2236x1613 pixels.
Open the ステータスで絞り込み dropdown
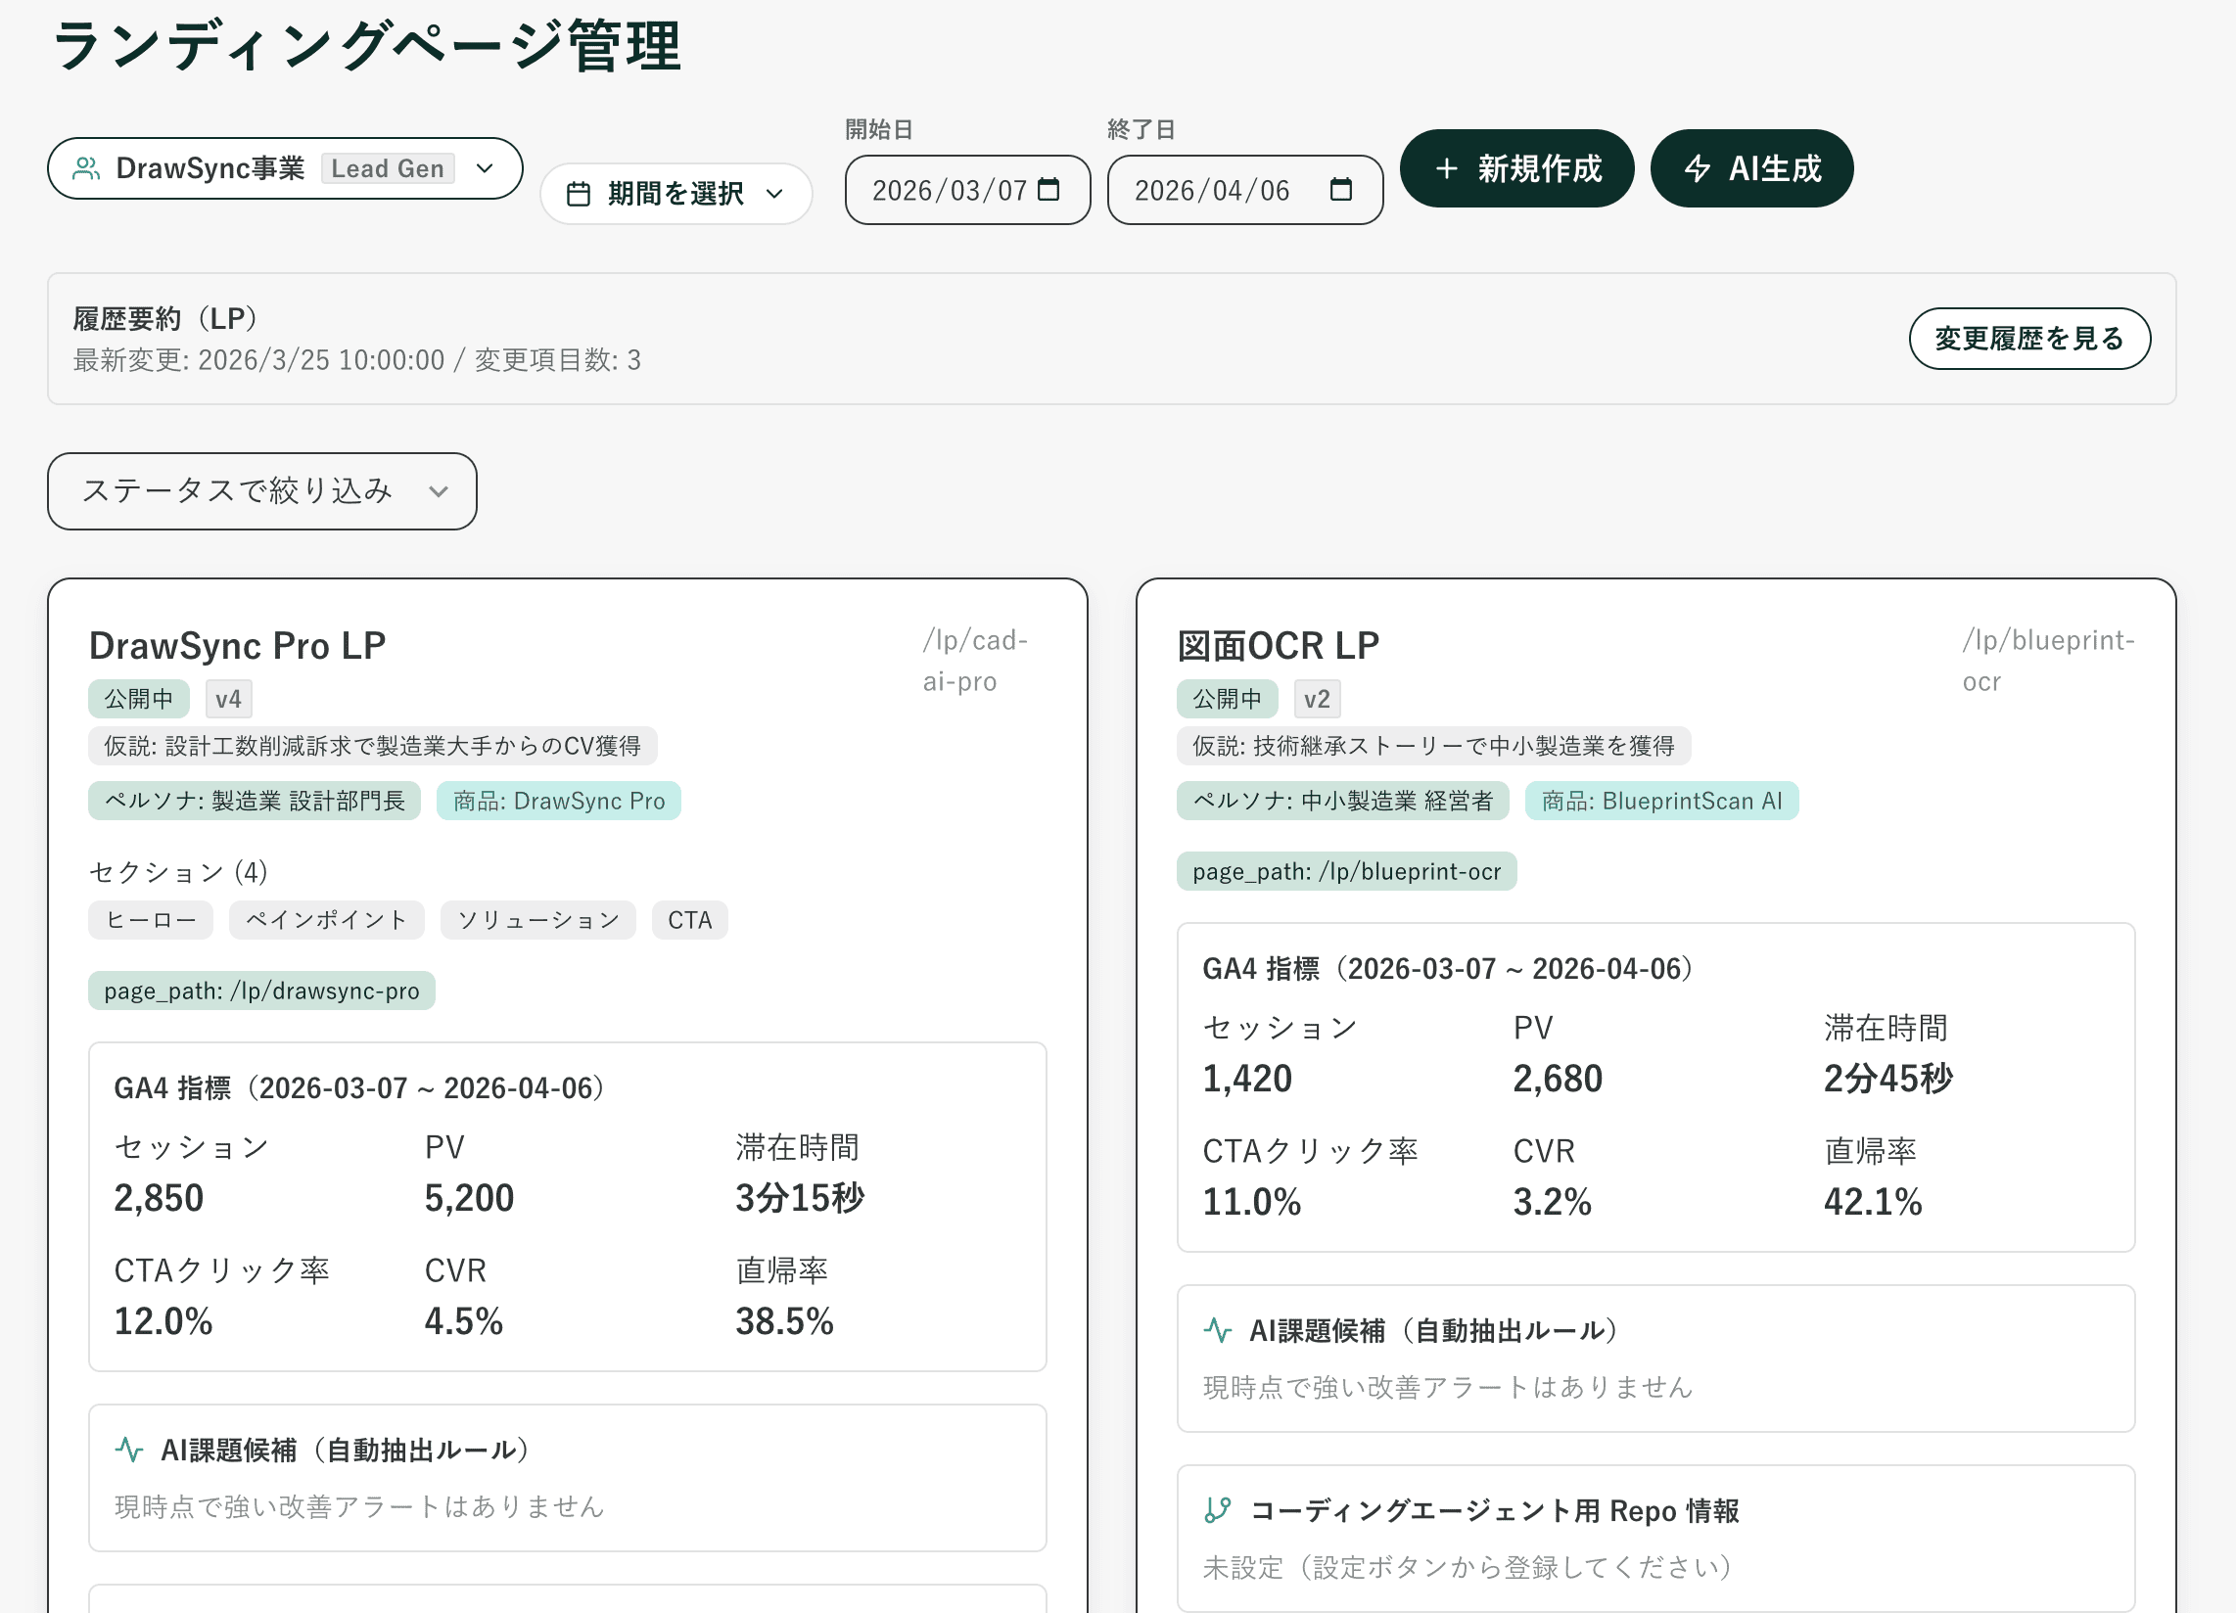(x=261, y=491)
